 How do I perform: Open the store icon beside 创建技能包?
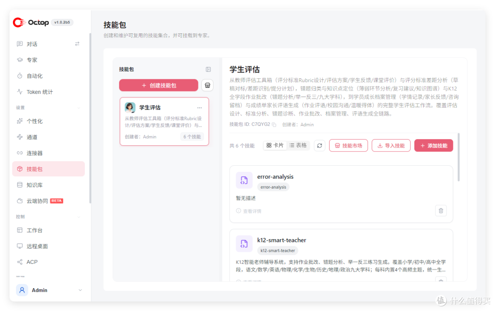click(x=208, y=86)
